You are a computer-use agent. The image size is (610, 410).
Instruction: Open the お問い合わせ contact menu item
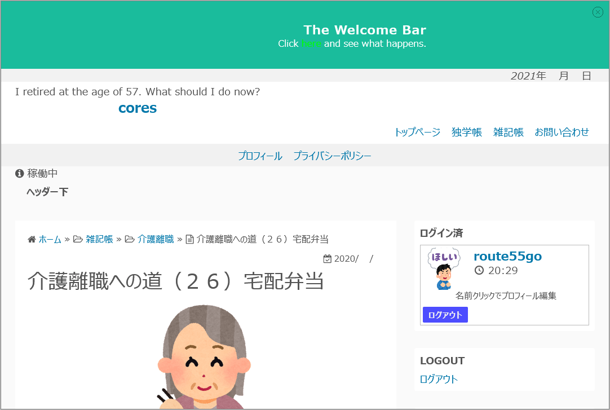point(562,133)
